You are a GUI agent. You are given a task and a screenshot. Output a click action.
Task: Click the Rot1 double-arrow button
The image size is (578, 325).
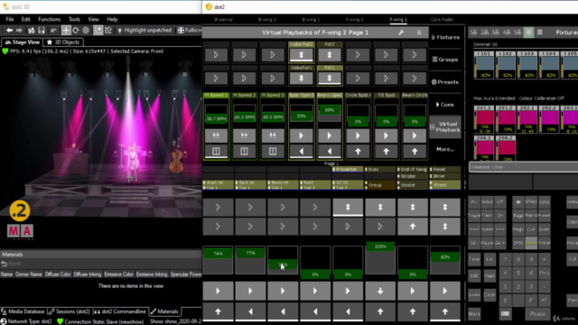330,79
